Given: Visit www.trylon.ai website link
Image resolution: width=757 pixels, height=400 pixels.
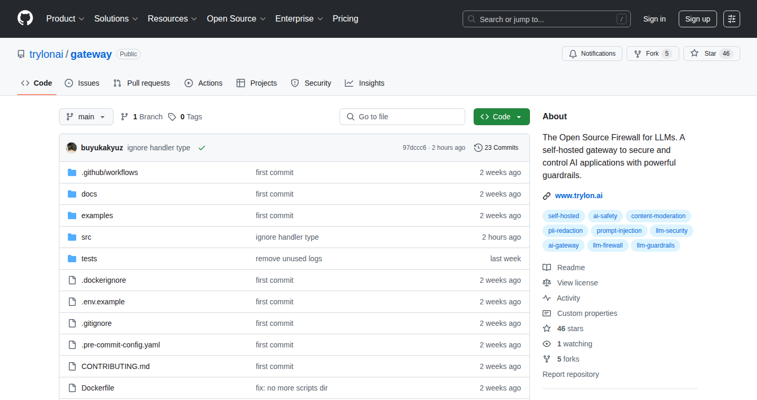Looking at the screenshot, I should 579,196.
